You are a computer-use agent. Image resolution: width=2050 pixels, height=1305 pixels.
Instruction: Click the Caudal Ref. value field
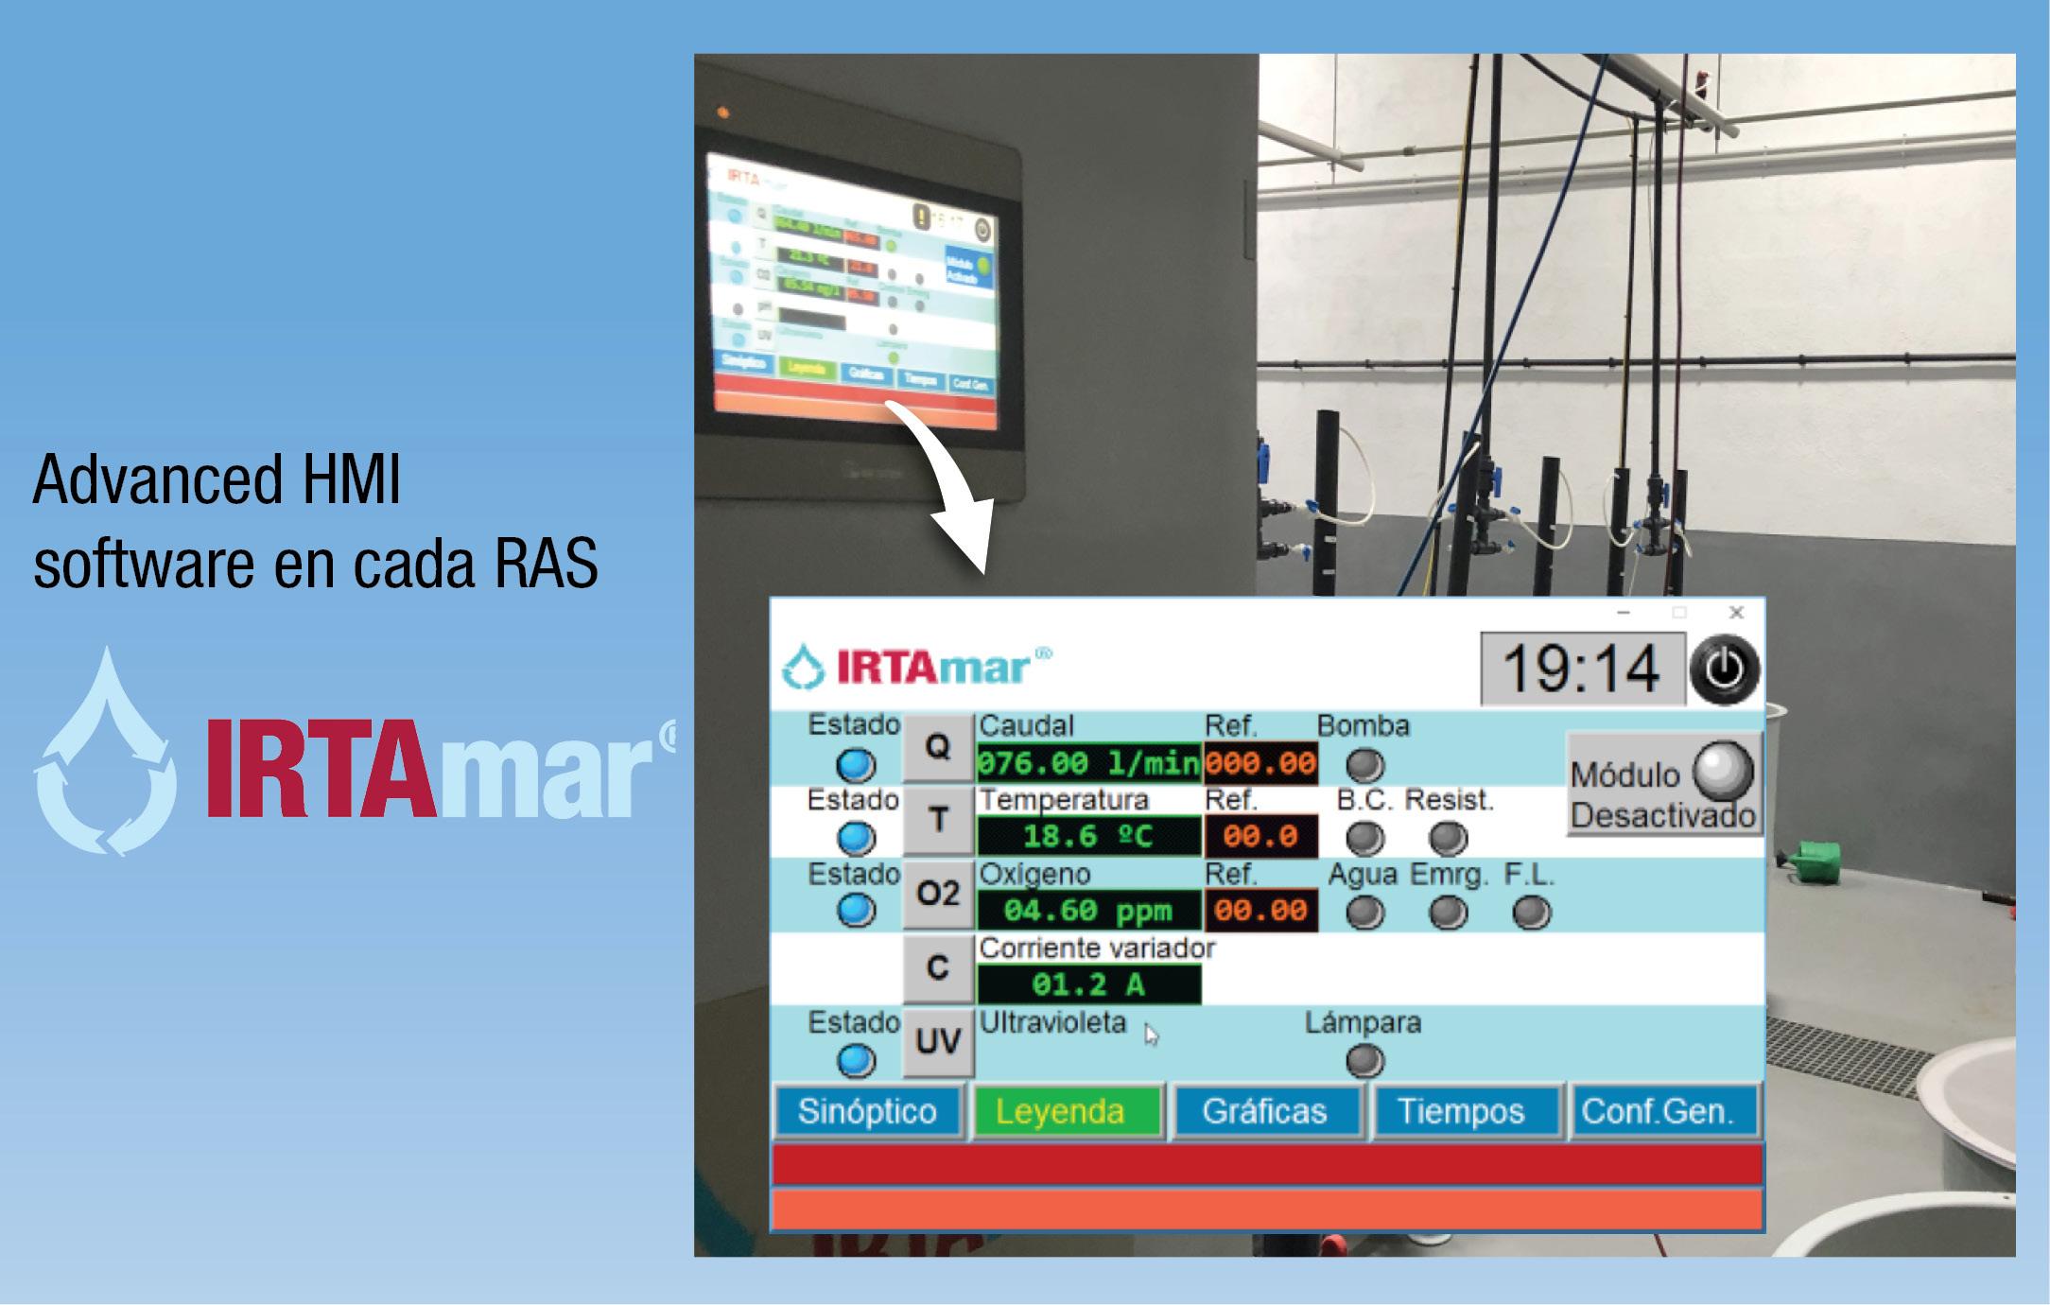[x=1260, y=763]
